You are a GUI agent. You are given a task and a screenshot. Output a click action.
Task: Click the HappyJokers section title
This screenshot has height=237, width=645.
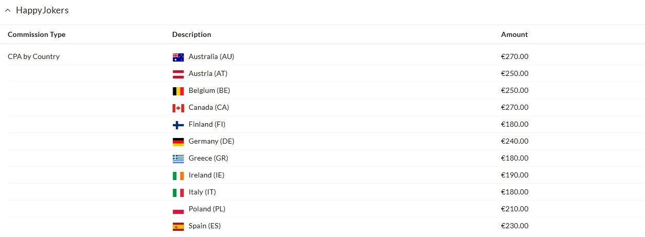pos(42,10)
